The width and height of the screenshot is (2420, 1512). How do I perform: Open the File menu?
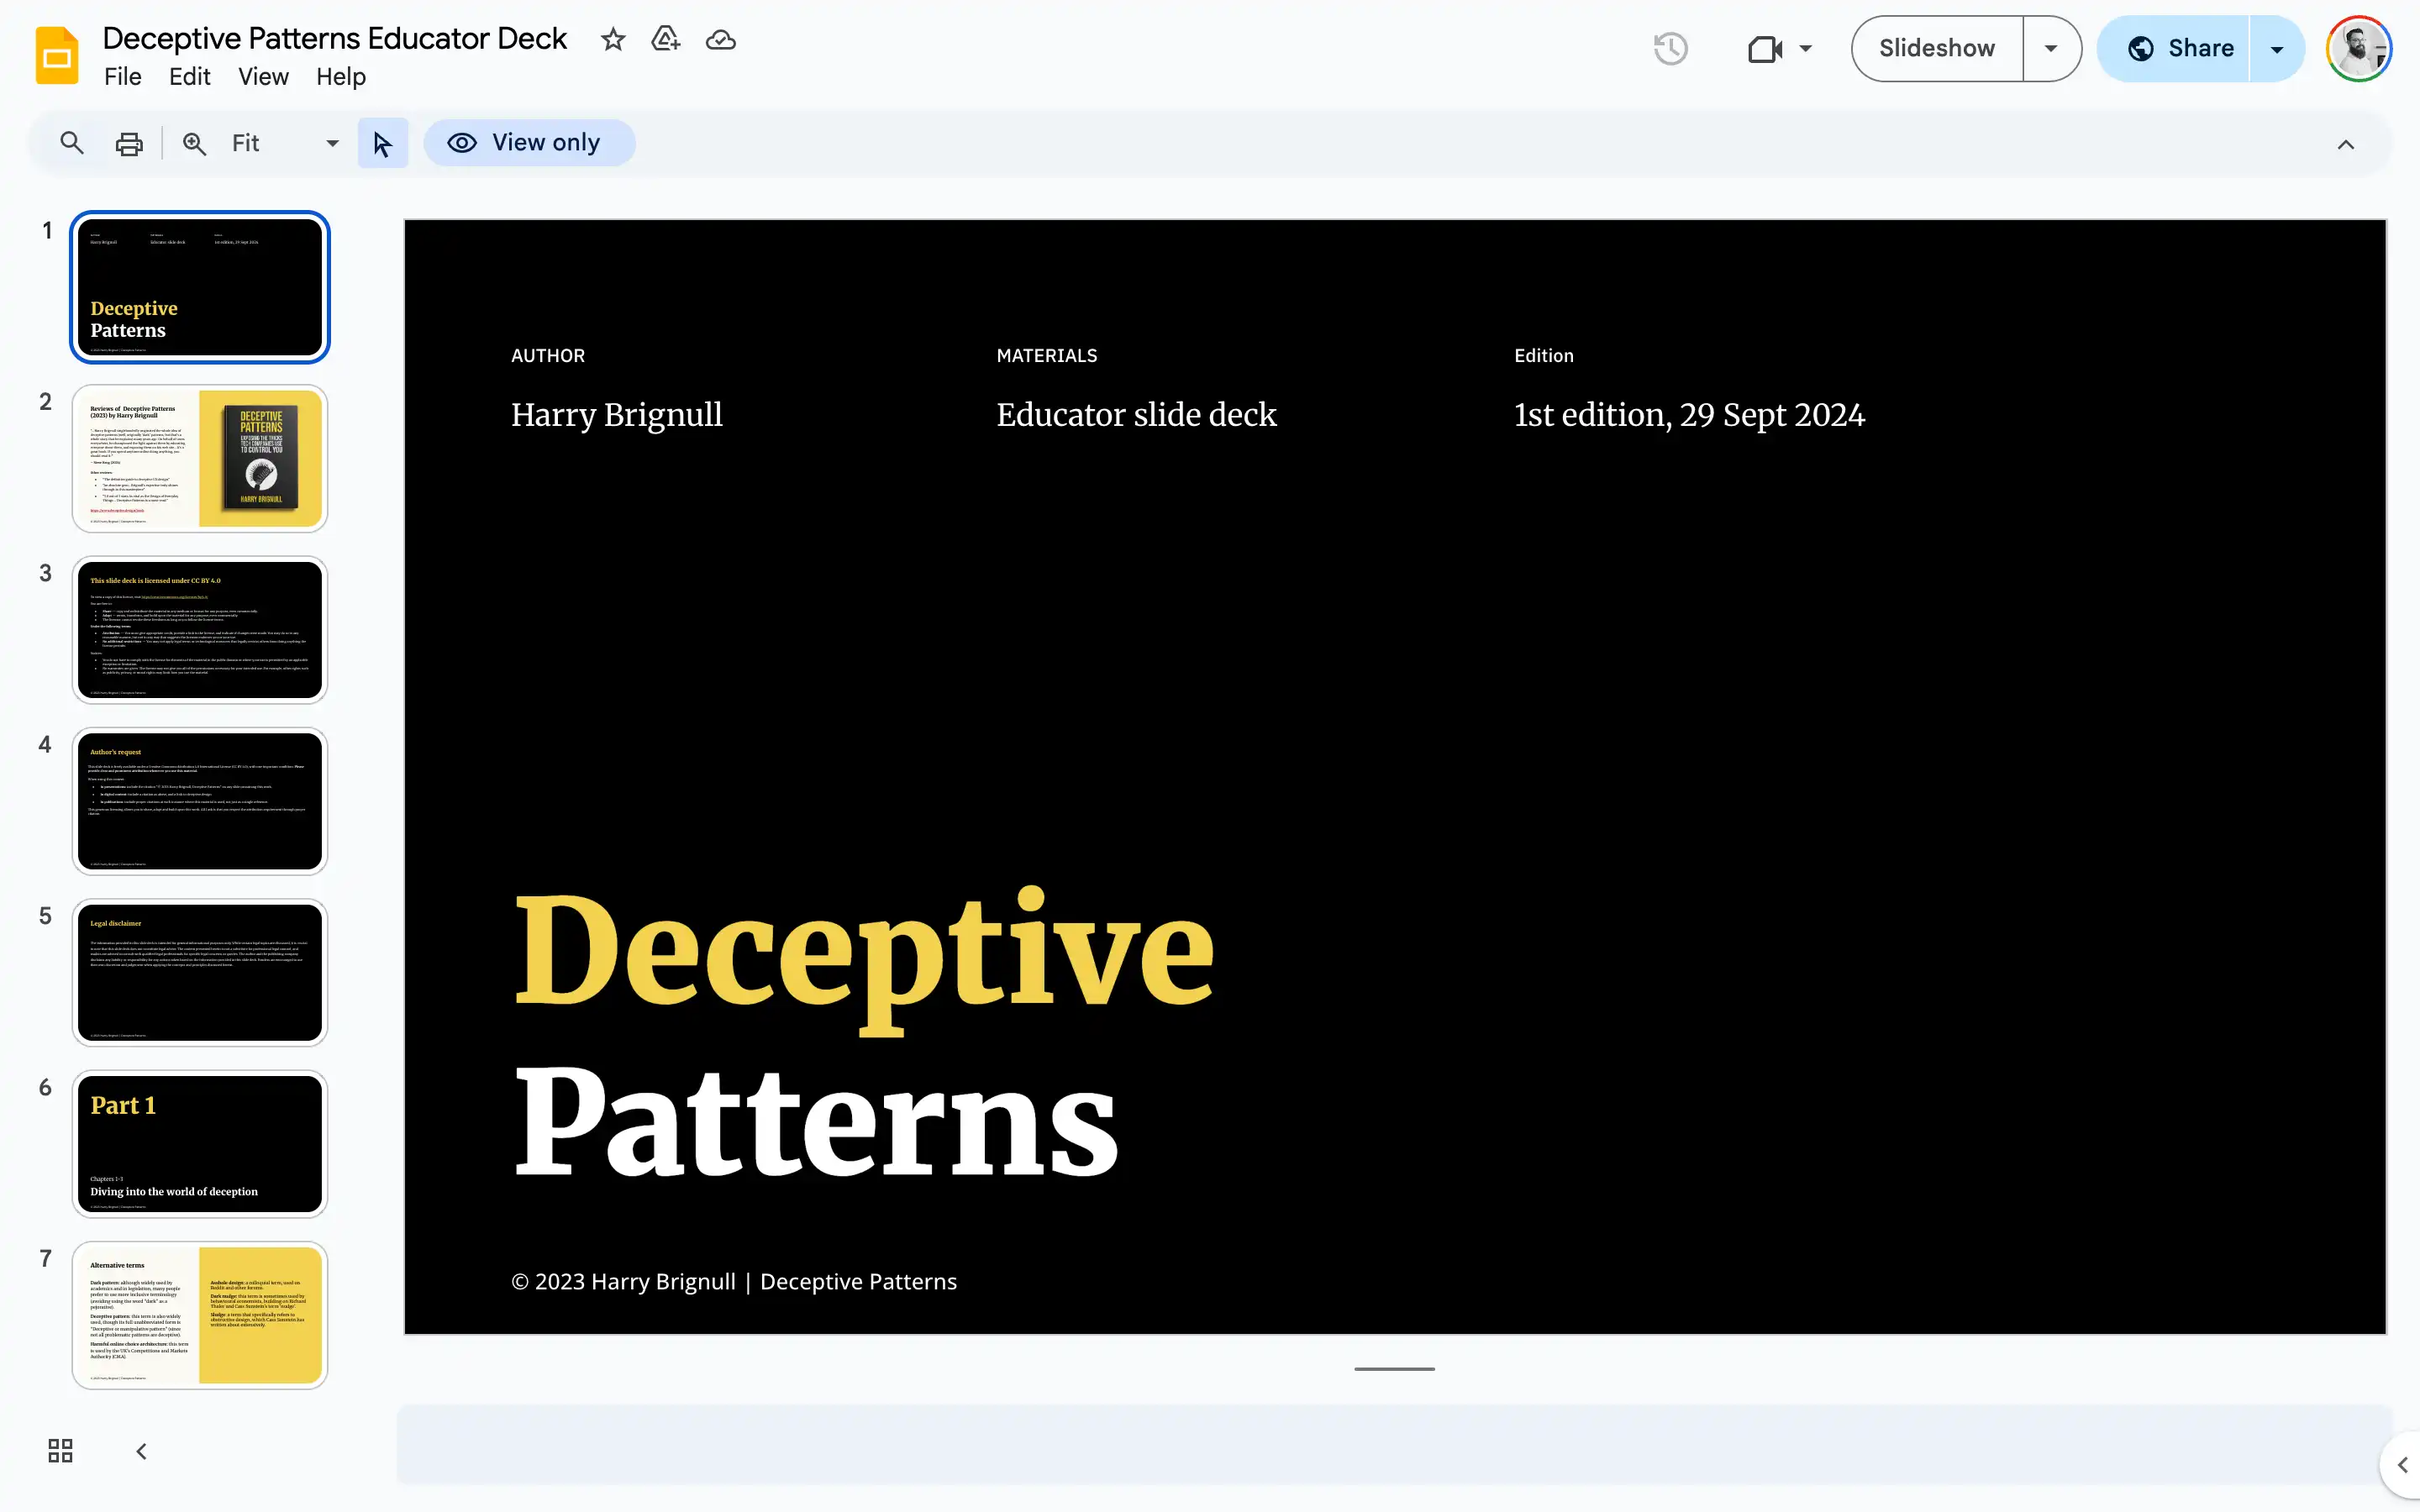pyautogui.click(x=123, y=77)
